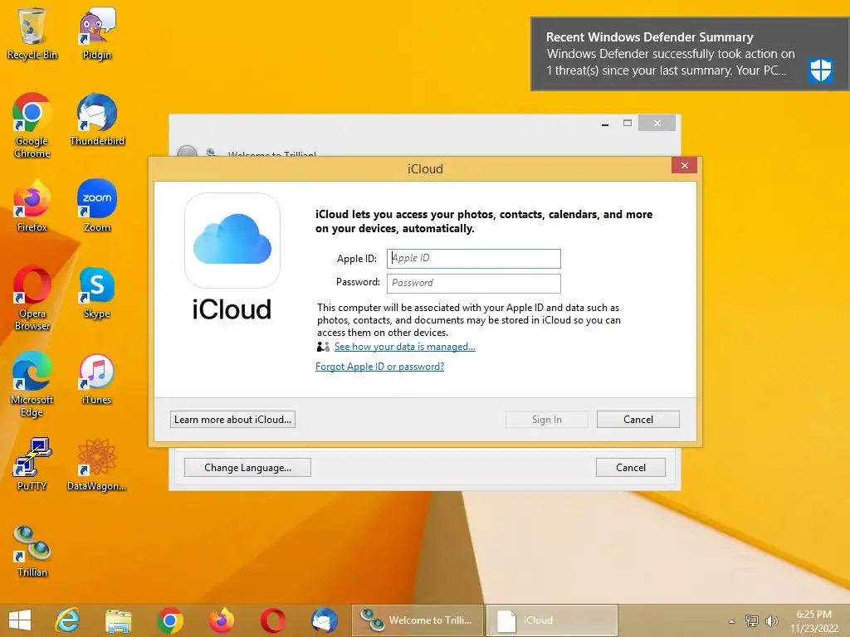Screen dimensions: 850x637
Task: Open Firefox from the taskbar
Action: click(x=222, y=620)
